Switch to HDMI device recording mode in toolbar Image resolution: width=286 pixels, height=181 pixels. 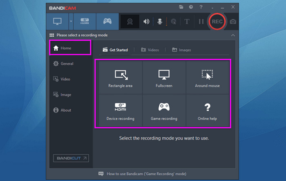click(x=85, y=22)
